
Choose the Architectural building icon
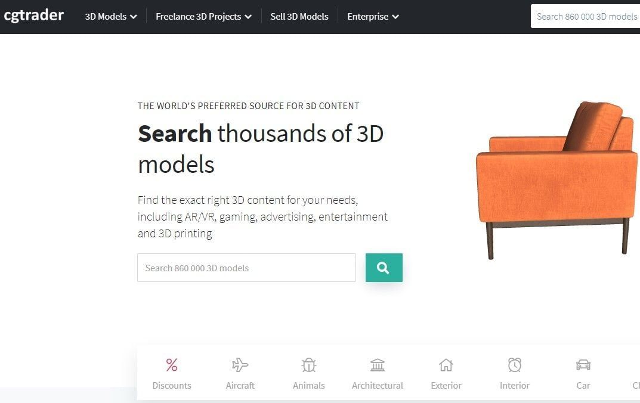(x=378, y=365)
